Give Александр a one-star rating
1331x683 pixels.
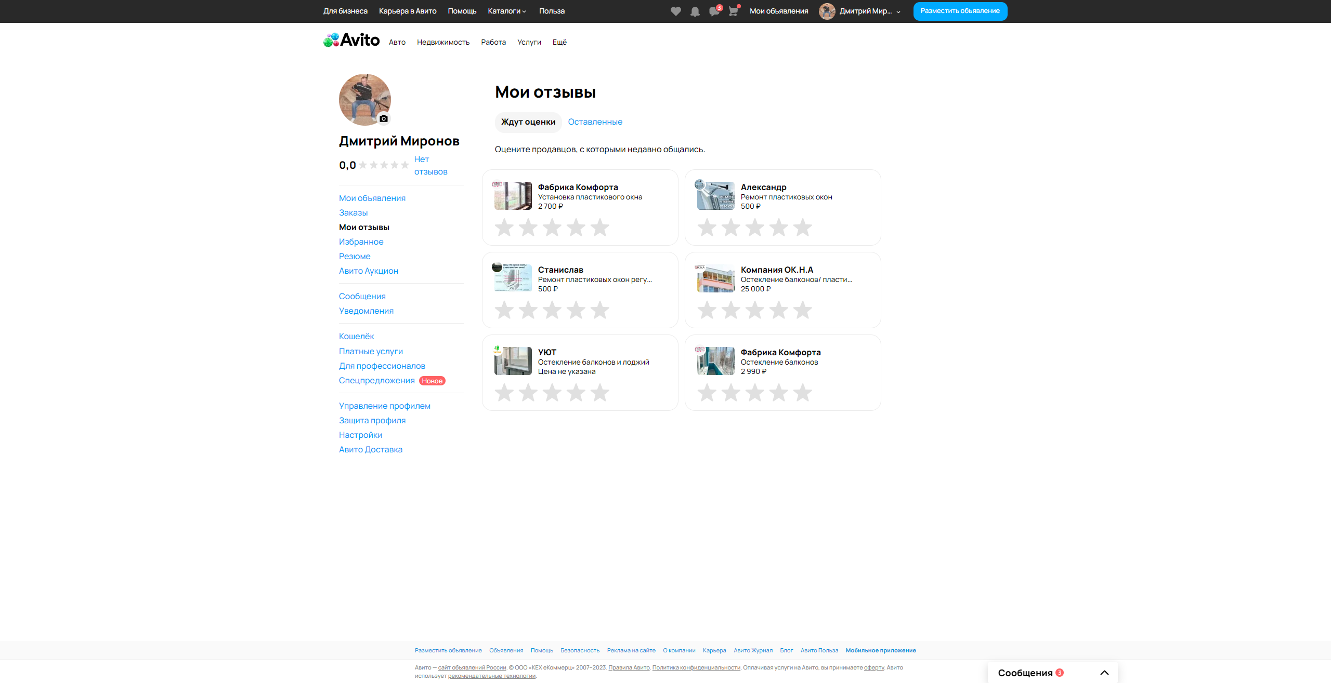pos(707,227)
